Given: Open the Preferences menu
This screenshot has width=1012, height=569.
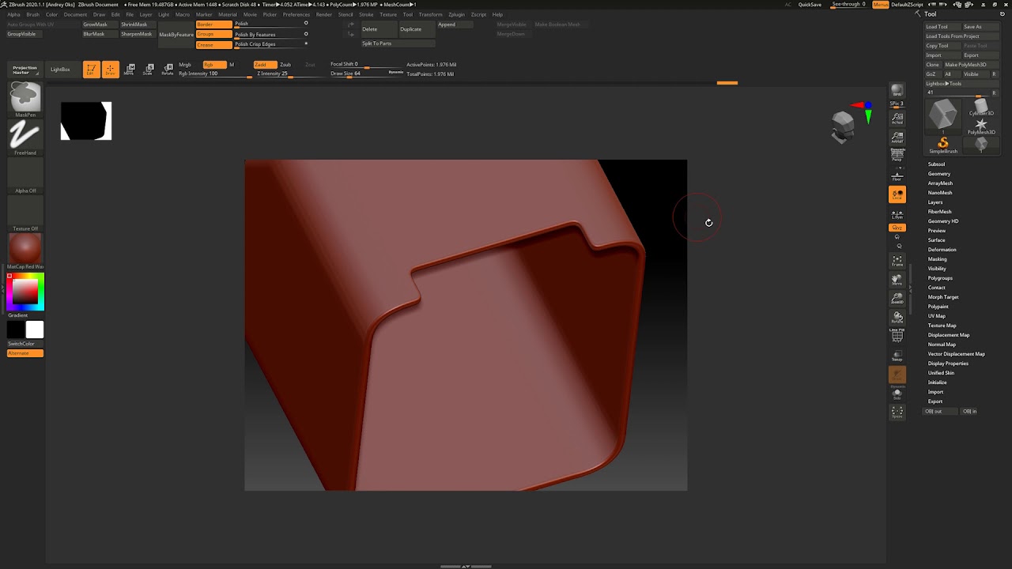Looking at the screenshot, I should pos(296,14).
